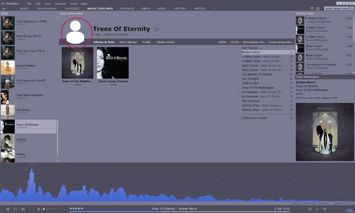Select artist Park Jung Hwan
The height and width of the screenshot is (213, 355).
[x=28, y=23]
